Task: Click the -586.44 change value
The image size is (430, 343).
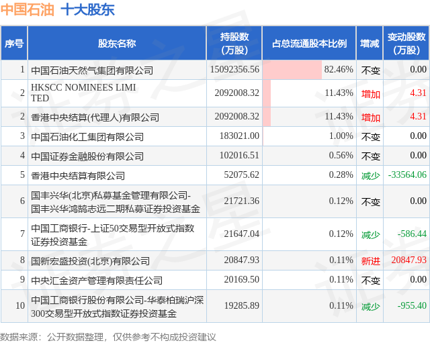Action: tap(412, 234)
